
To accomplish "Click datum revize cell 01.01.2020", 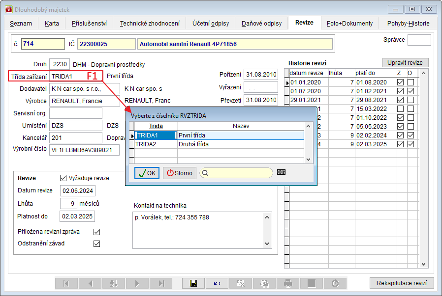I will coord(309,82).
